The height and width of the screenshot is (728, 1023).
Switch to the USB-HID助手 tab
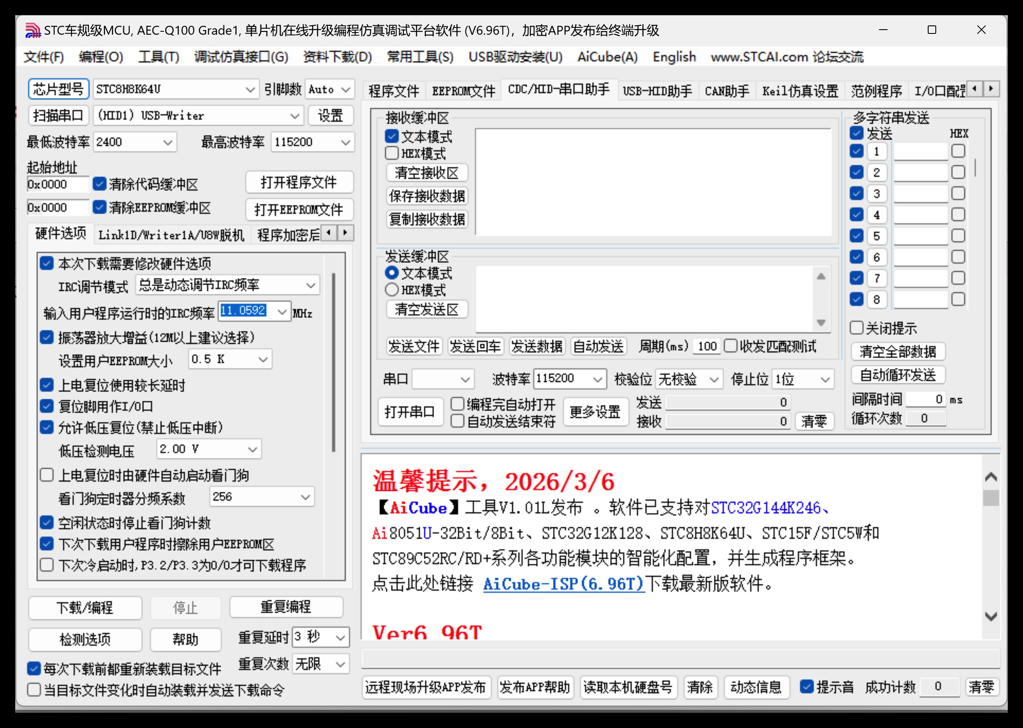tap(657, 90)
